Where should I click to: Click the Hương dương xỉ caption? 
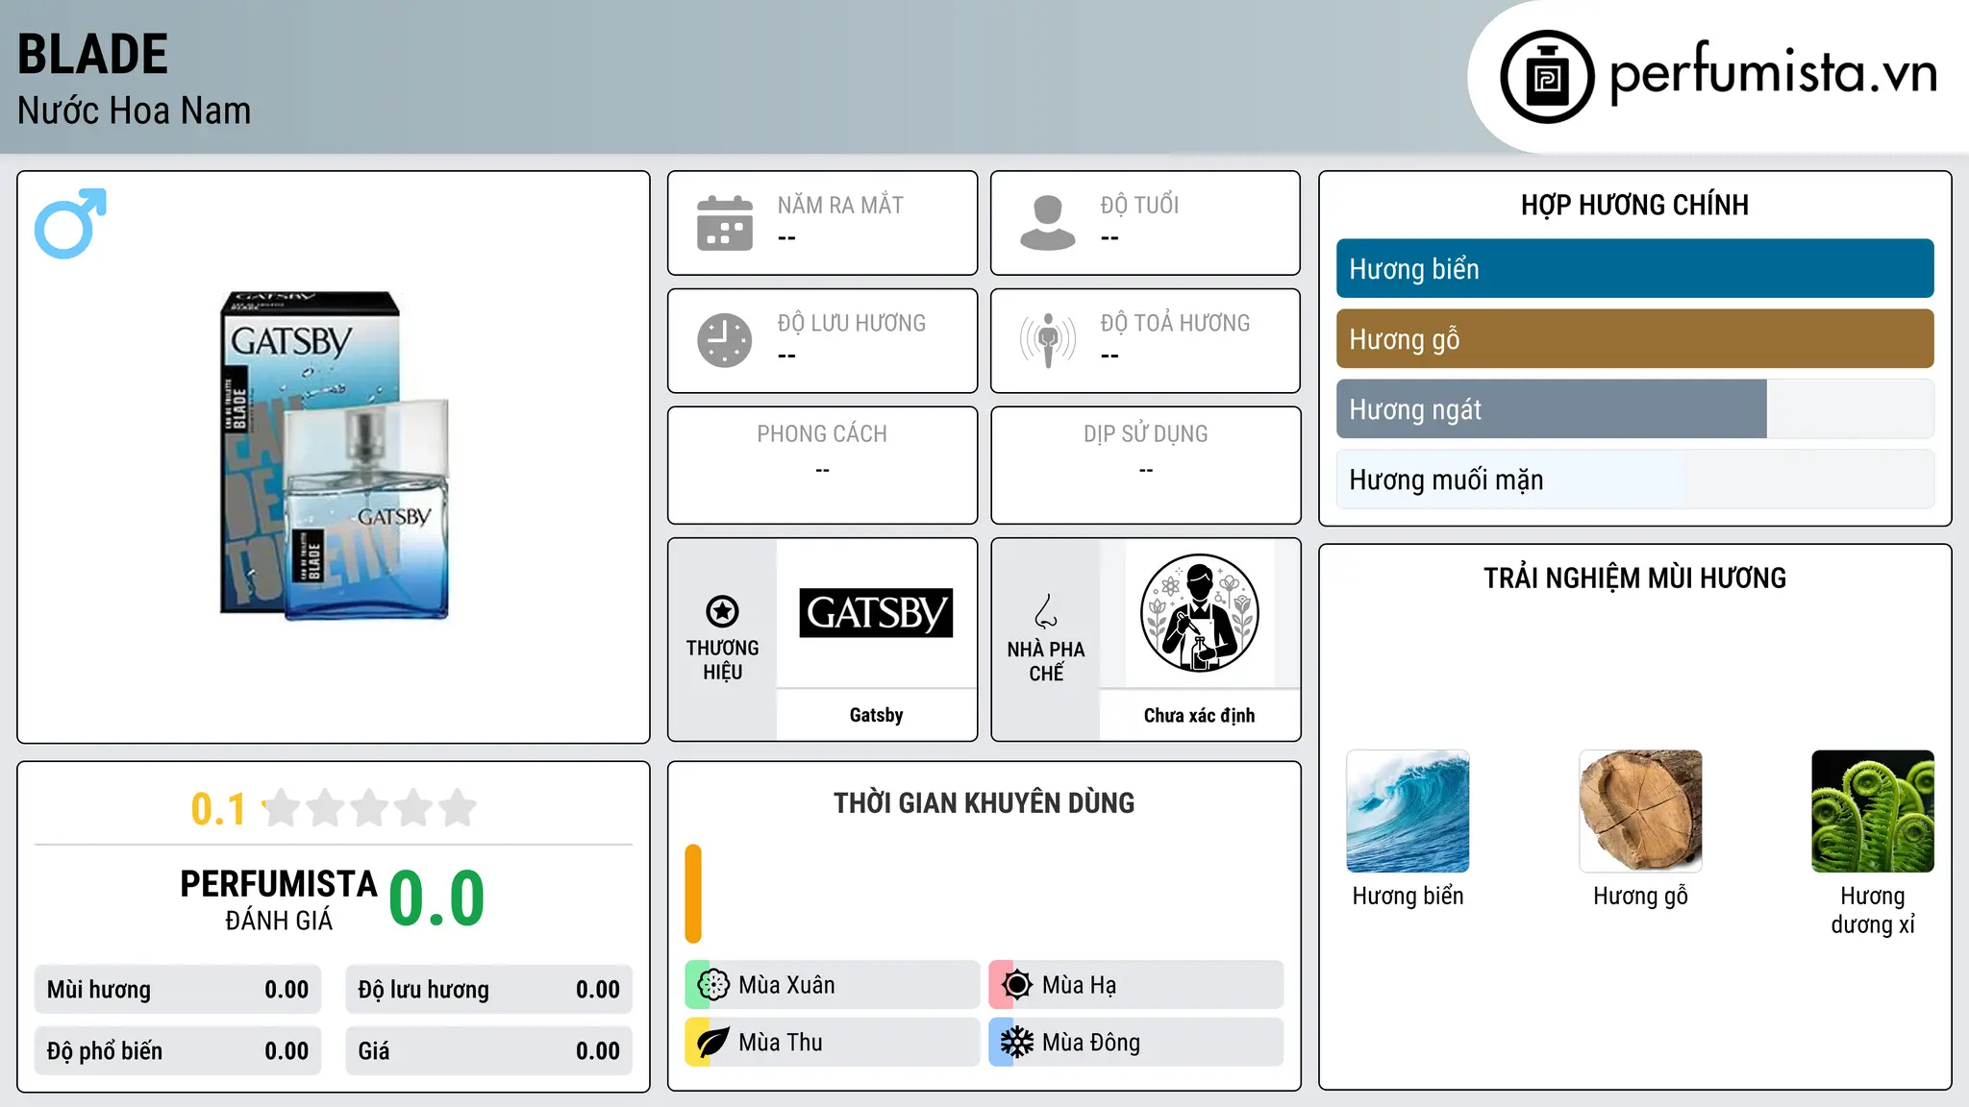click(x=1873, y=910)
